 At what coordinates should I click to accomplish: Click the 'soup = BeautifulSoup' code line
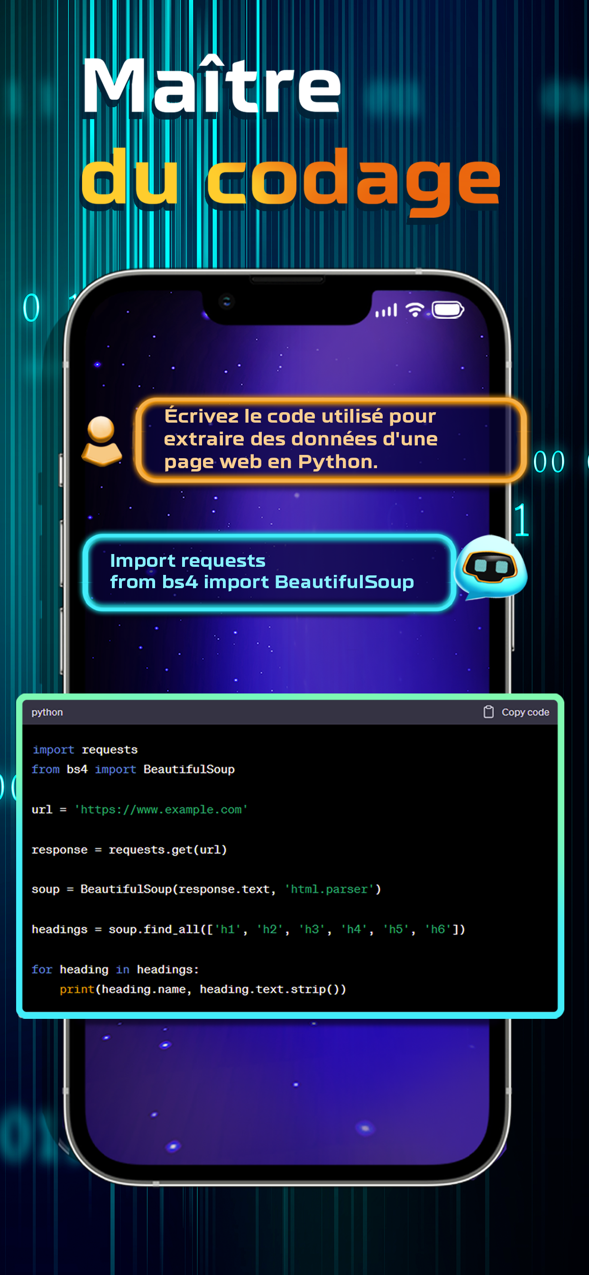point(206,889)
